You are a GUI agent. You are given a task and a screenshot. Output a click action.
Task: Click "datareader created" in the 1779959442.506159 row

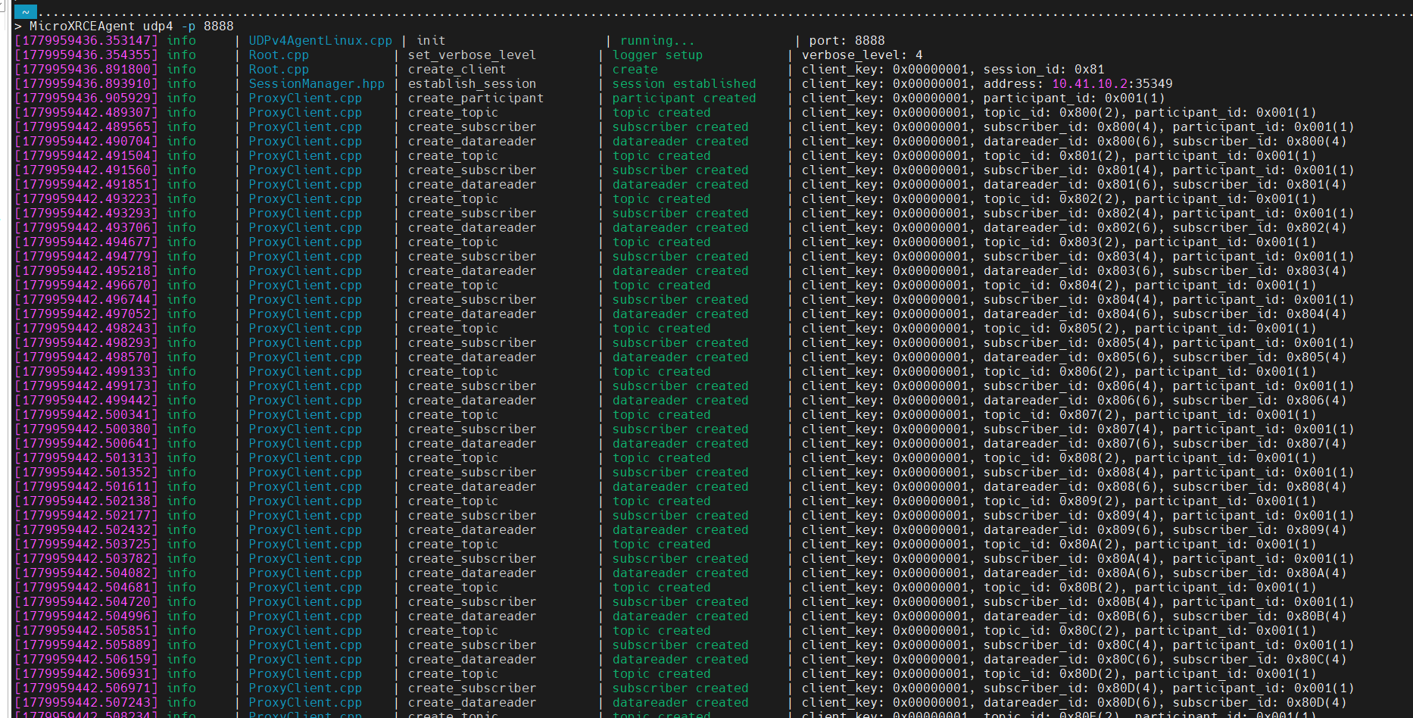coord(680,659)
